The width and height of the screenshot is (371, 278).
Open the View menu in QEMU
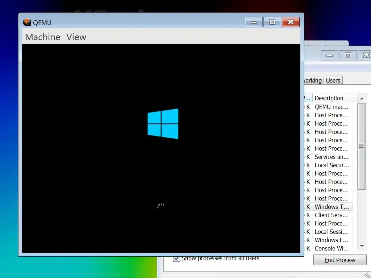76,37
